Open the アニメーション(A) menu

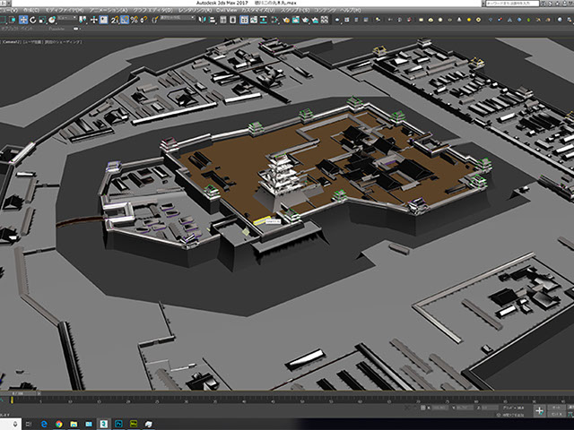107,9
